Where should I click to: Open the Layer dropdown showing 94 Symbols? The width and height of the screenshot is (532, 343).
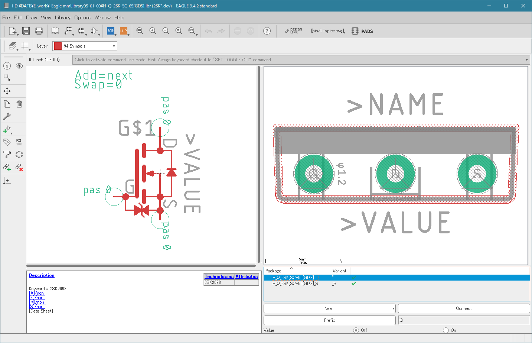[85, 46]
